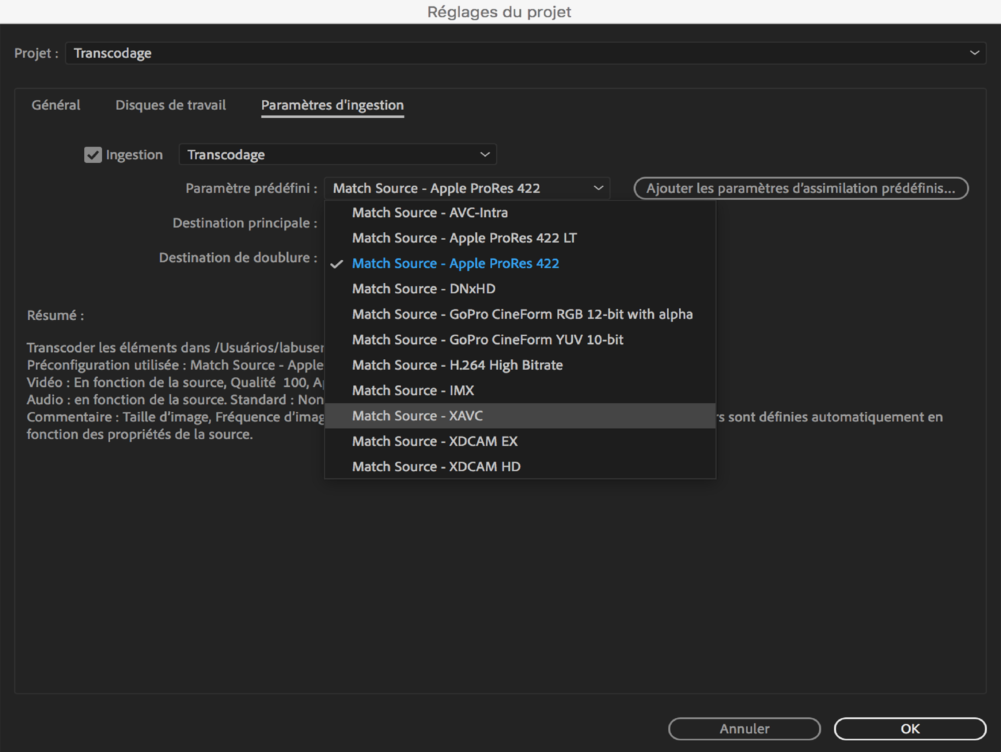This screenshot has height=752, width=1001.
Task: Select the Paramètres d'ingestion tab
Action: 332,105
